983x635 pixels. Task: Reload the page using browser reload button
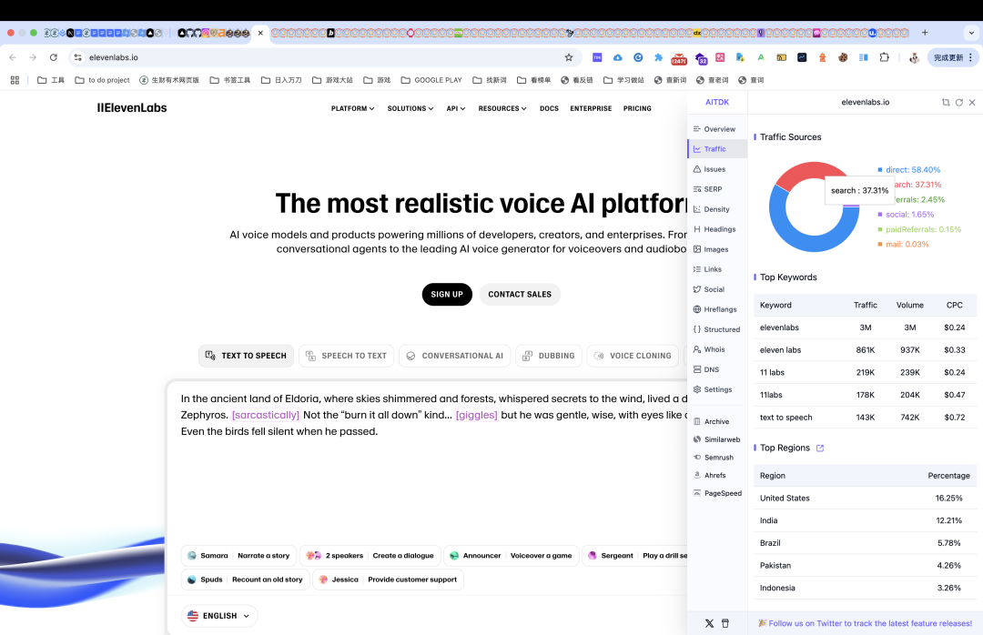pos(54,57)
